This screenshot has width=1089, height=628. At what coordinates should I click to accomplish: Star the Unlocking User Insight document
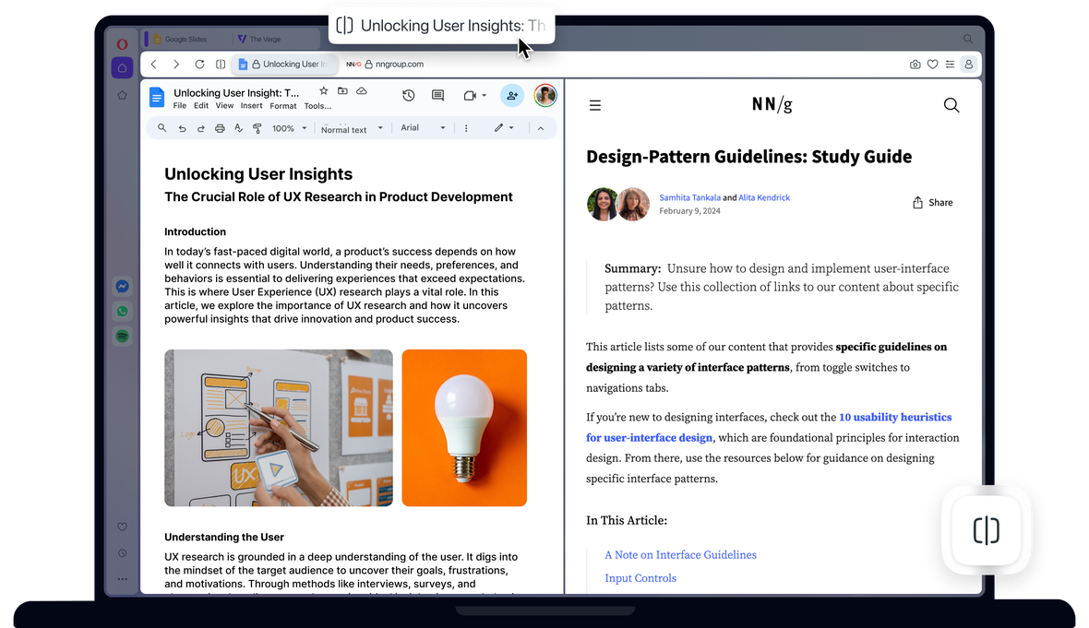(x=323, y=91)
